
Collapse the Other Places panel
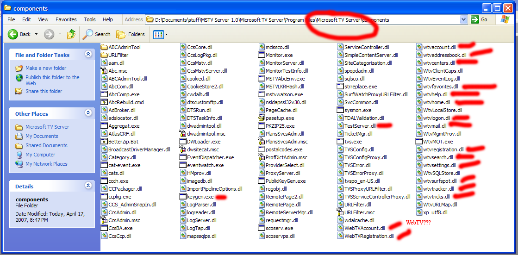point(88,113)
